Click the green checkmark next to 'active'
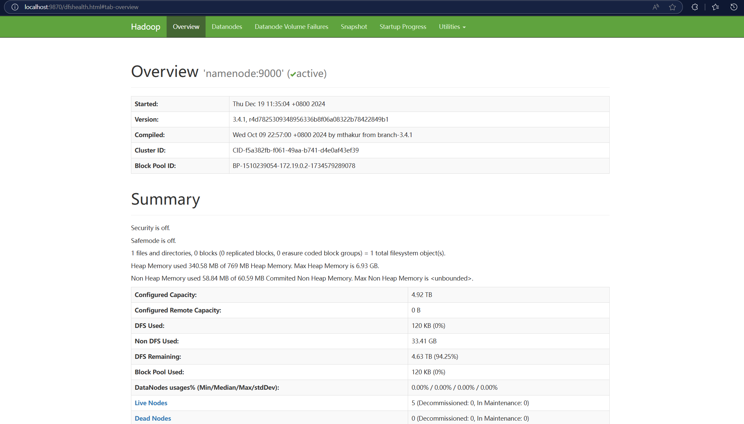Image resolution: width=744 pixels, height=424 pixels. pyautogui.click(x=293, y=74)
